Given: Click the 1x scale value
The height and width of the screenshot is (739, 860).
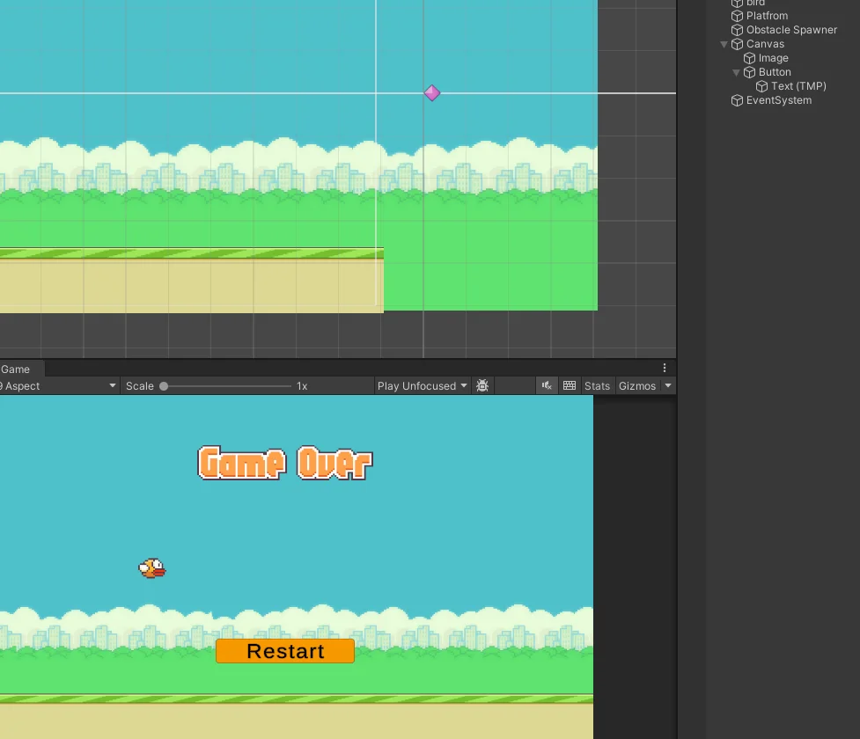Looking at the screenshot, I should (302, 386).
